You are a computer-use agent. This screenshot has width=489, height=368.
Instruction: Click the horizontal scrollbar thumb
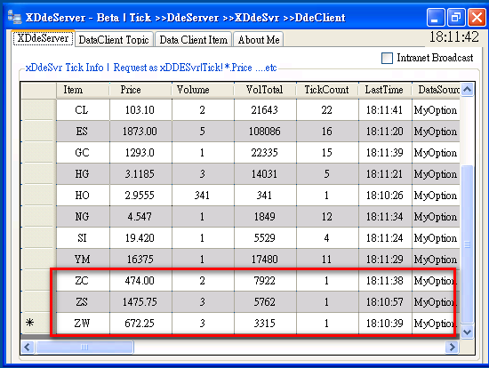click(x=84, y=347)
